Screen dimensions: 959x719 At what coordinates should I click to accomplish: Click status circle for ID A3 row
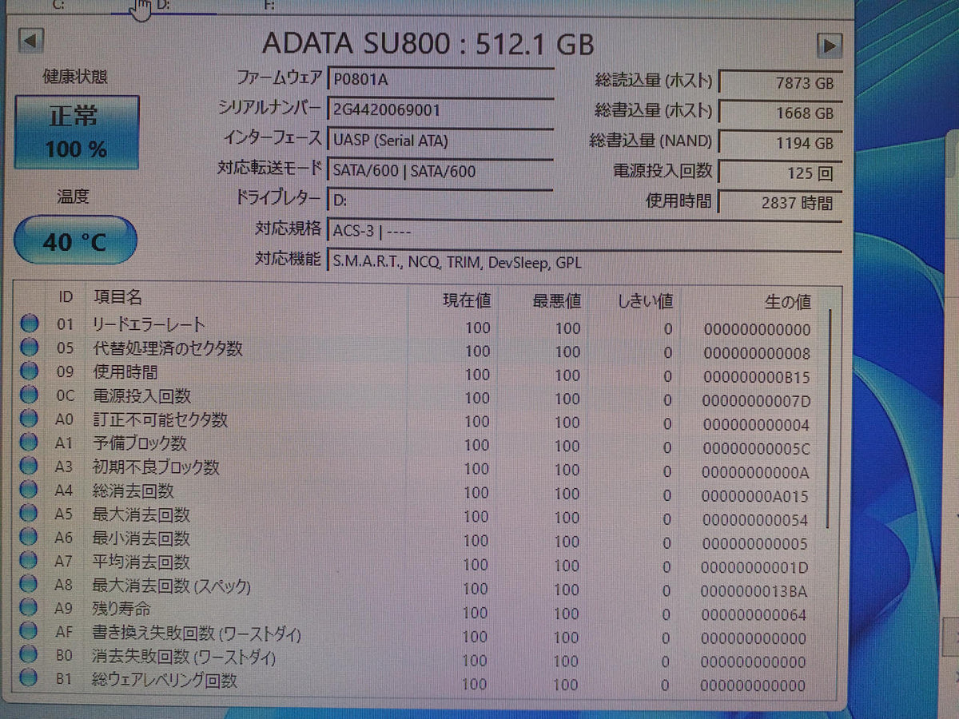coord(30,466)
